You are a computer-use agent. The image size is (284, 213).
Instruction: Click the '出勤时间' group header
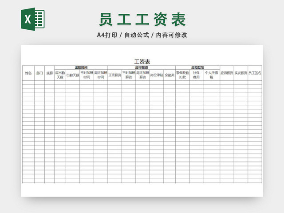pyautogui.click(x=81, y=67)
